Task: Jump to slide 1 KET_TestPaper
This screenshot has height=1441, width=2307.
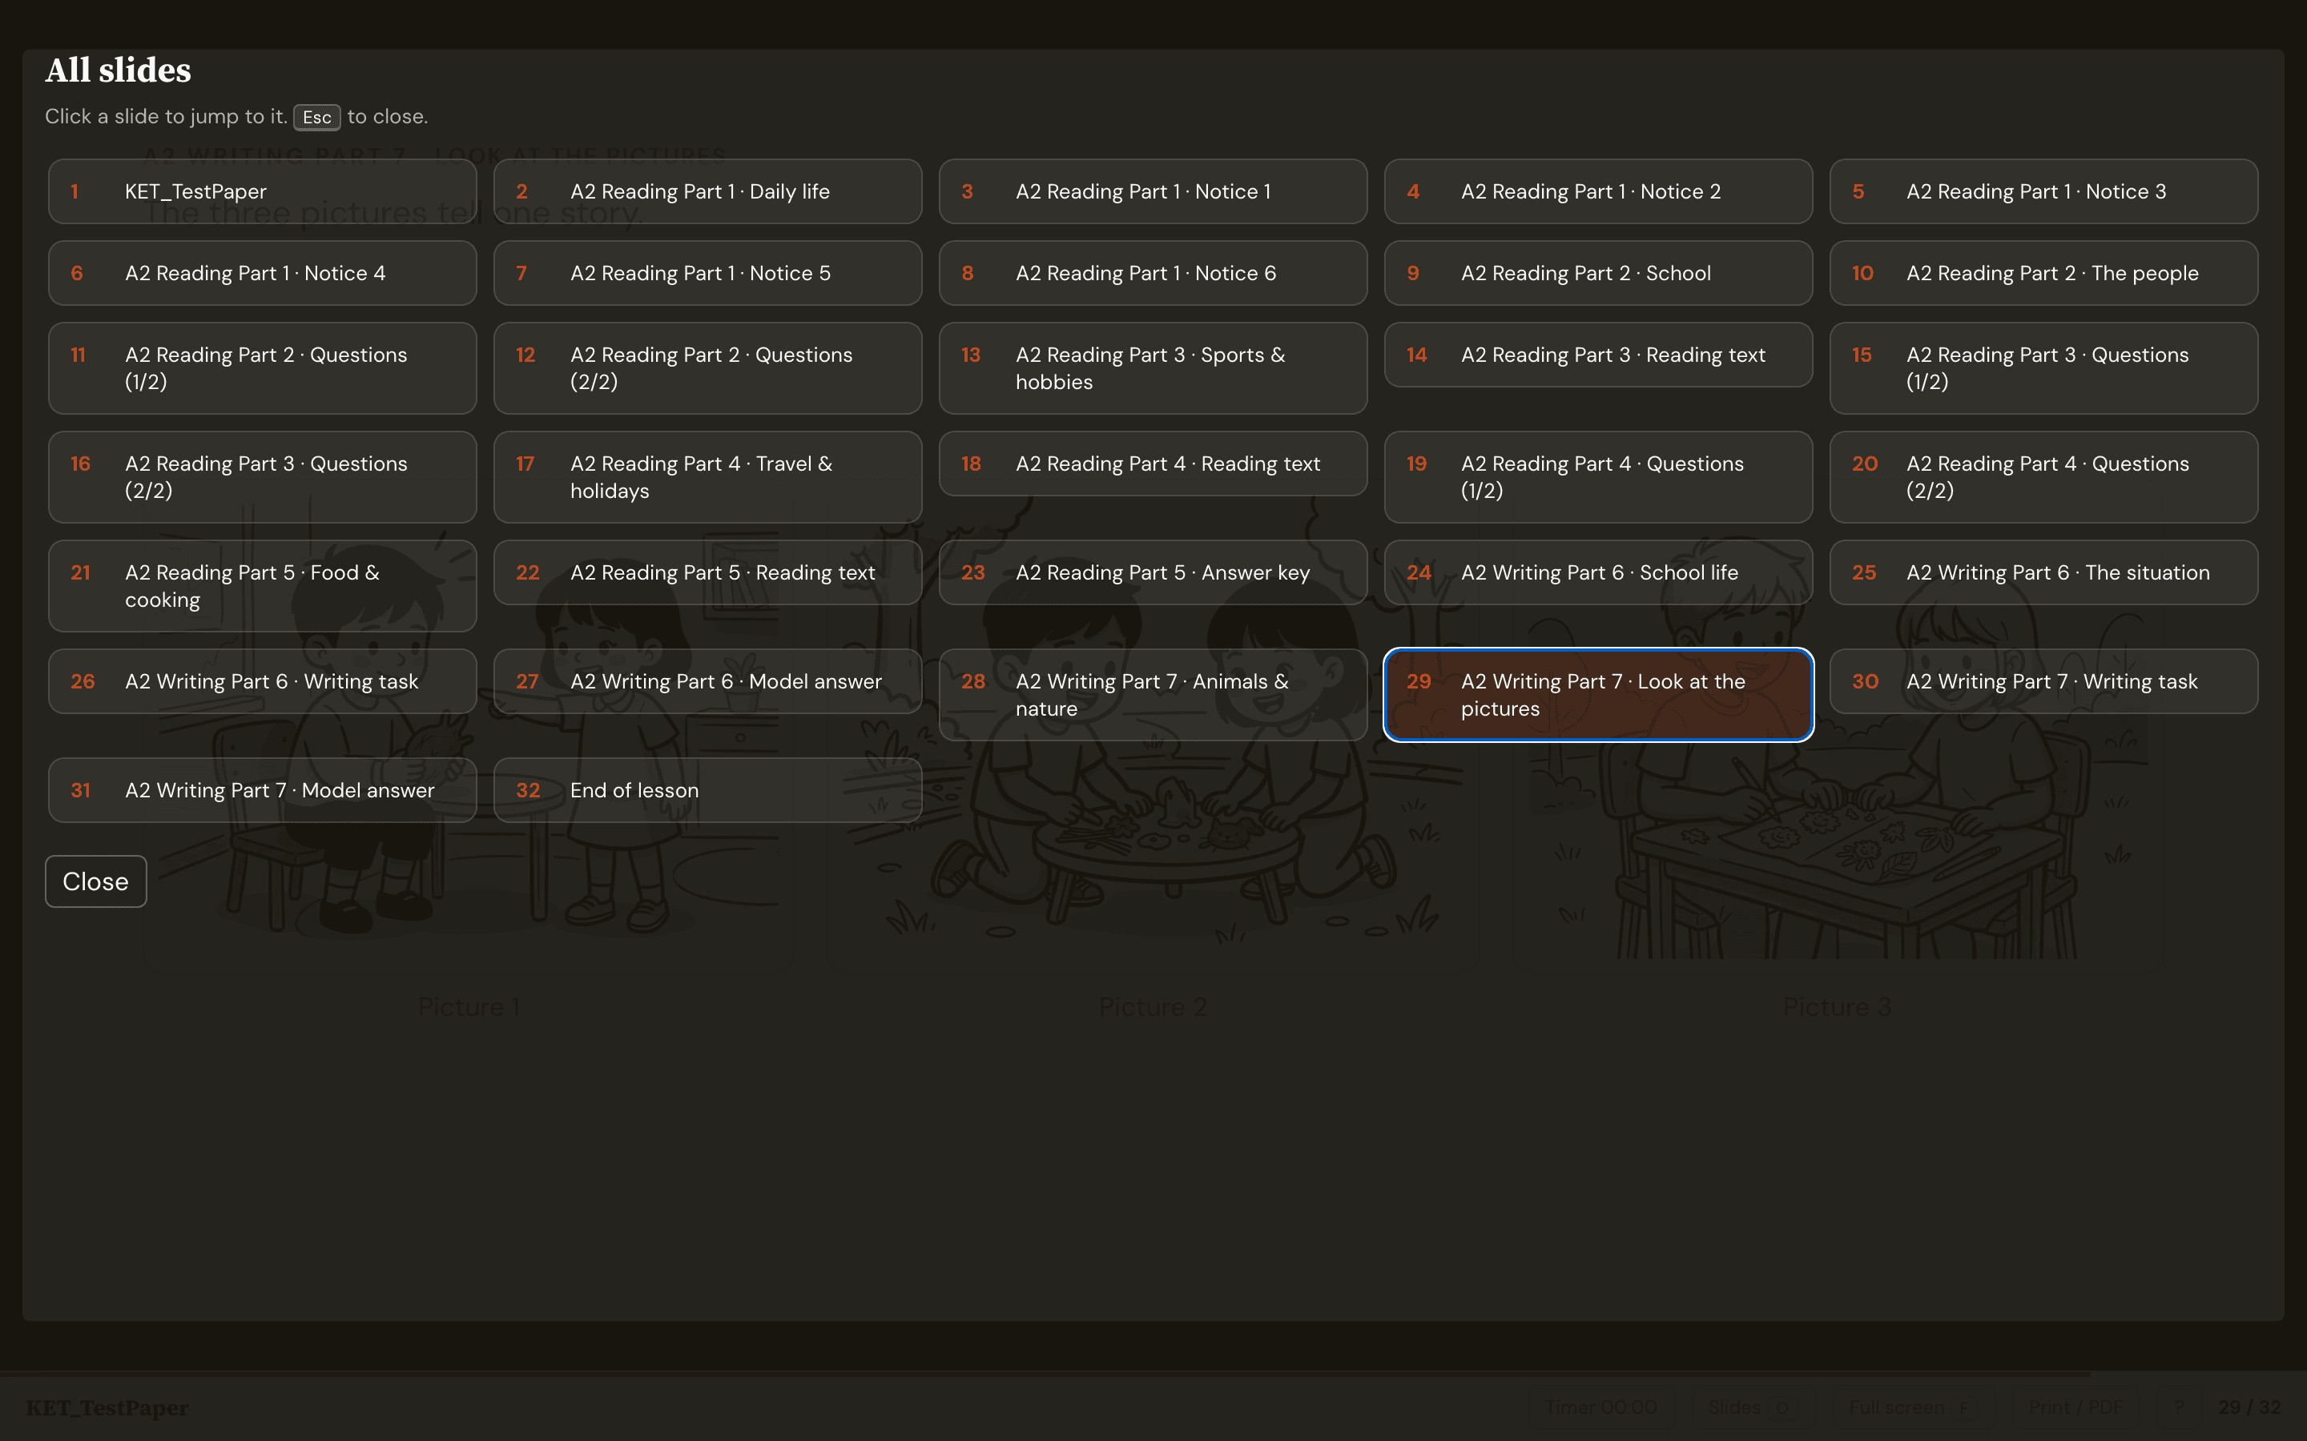Action: point(262,191)
